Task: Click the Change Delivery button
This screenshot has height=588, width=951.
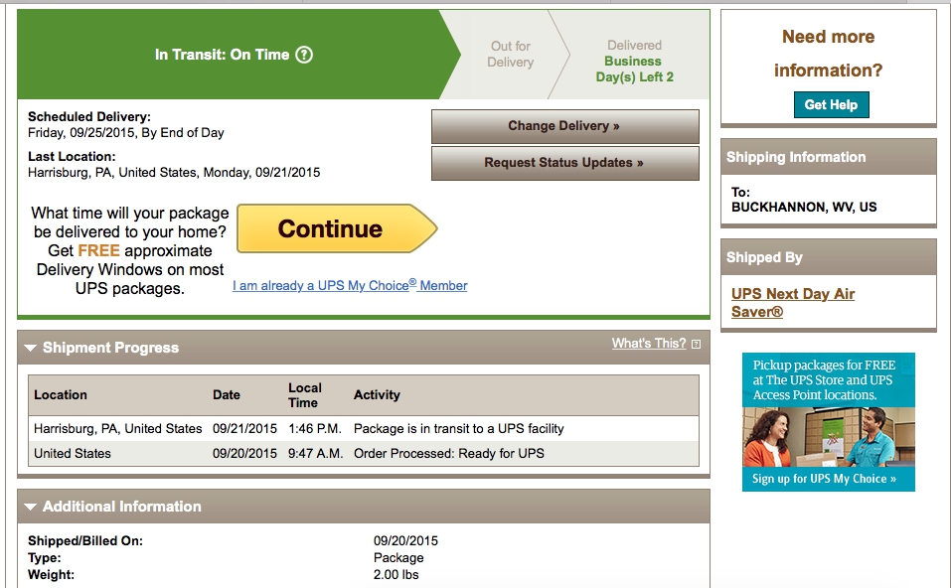Action: pos(564,126)
